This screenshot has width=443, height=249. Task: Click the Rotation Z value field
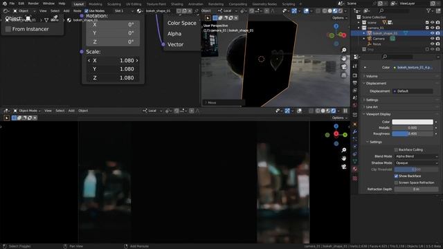coord(113,41)
